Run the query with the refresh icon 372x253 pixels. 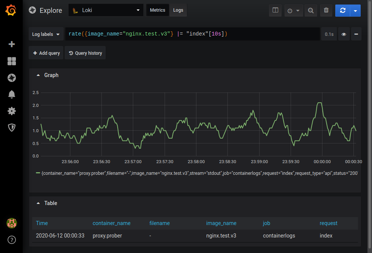[342, 10]
